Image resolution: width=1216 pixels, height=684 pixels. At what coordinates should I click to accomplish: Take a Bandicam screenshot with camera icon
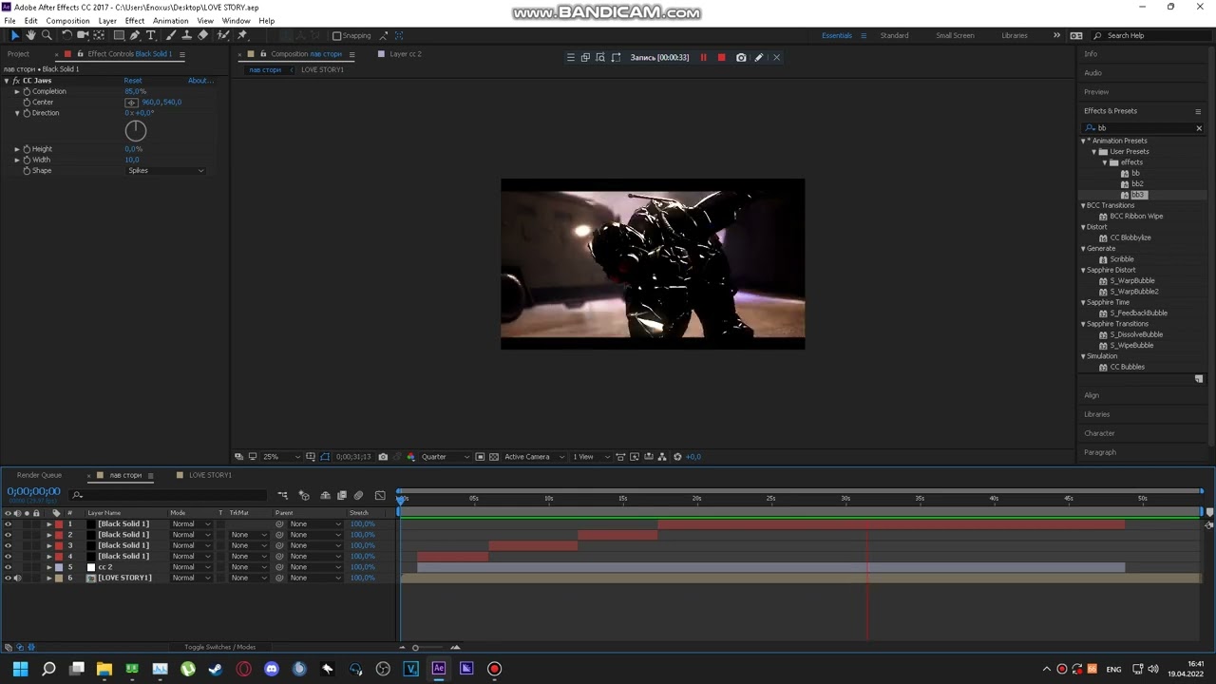(741, 57)
